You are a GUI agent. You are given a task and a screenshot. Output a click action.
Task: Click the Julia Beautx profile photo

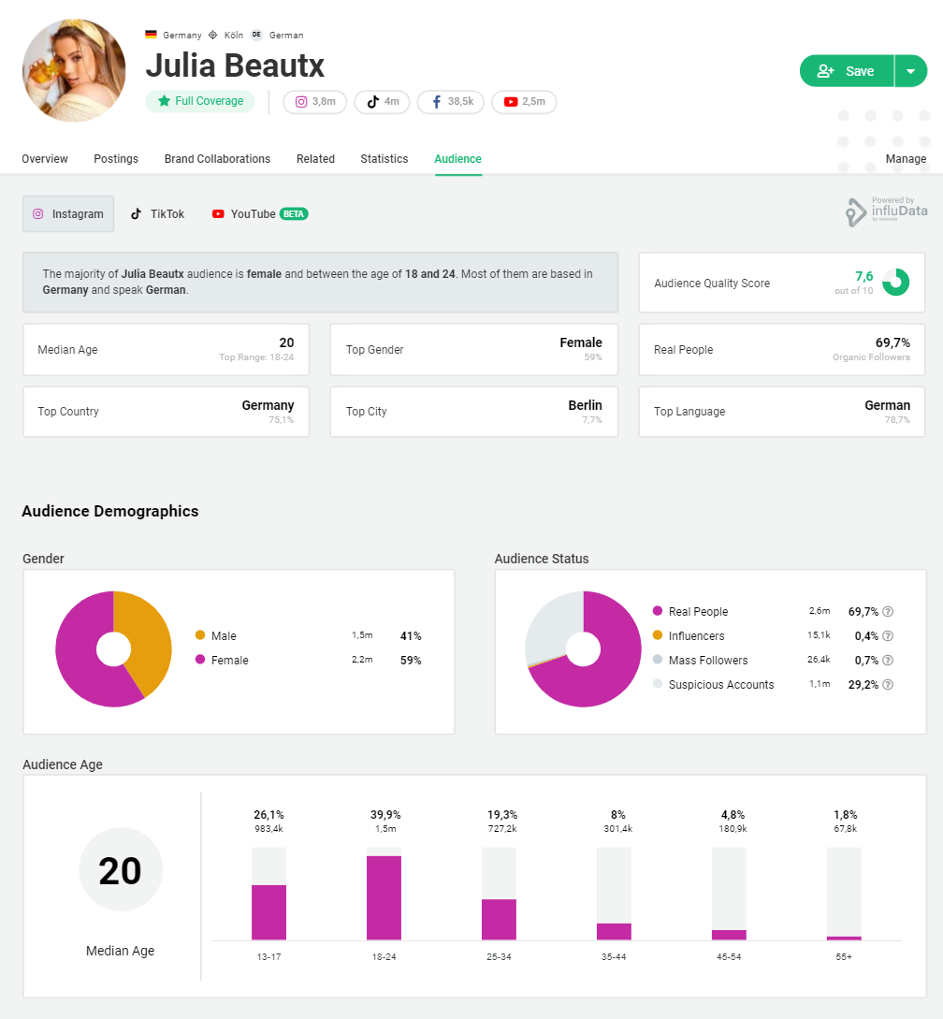(x=74, y=70)
